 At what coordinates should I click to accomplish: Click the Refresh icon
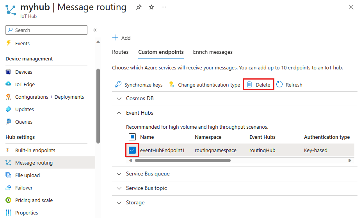(279, 85)
